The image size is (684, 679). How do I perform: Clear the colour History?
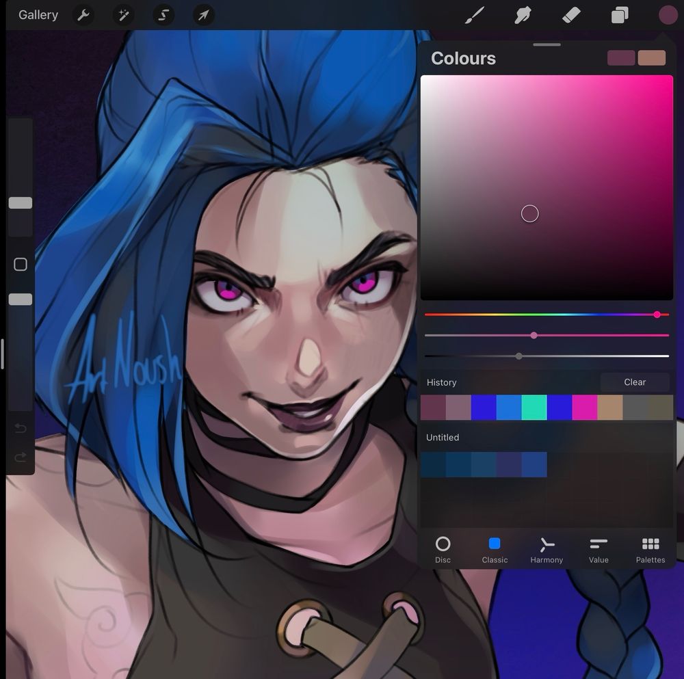click(635, 382)
